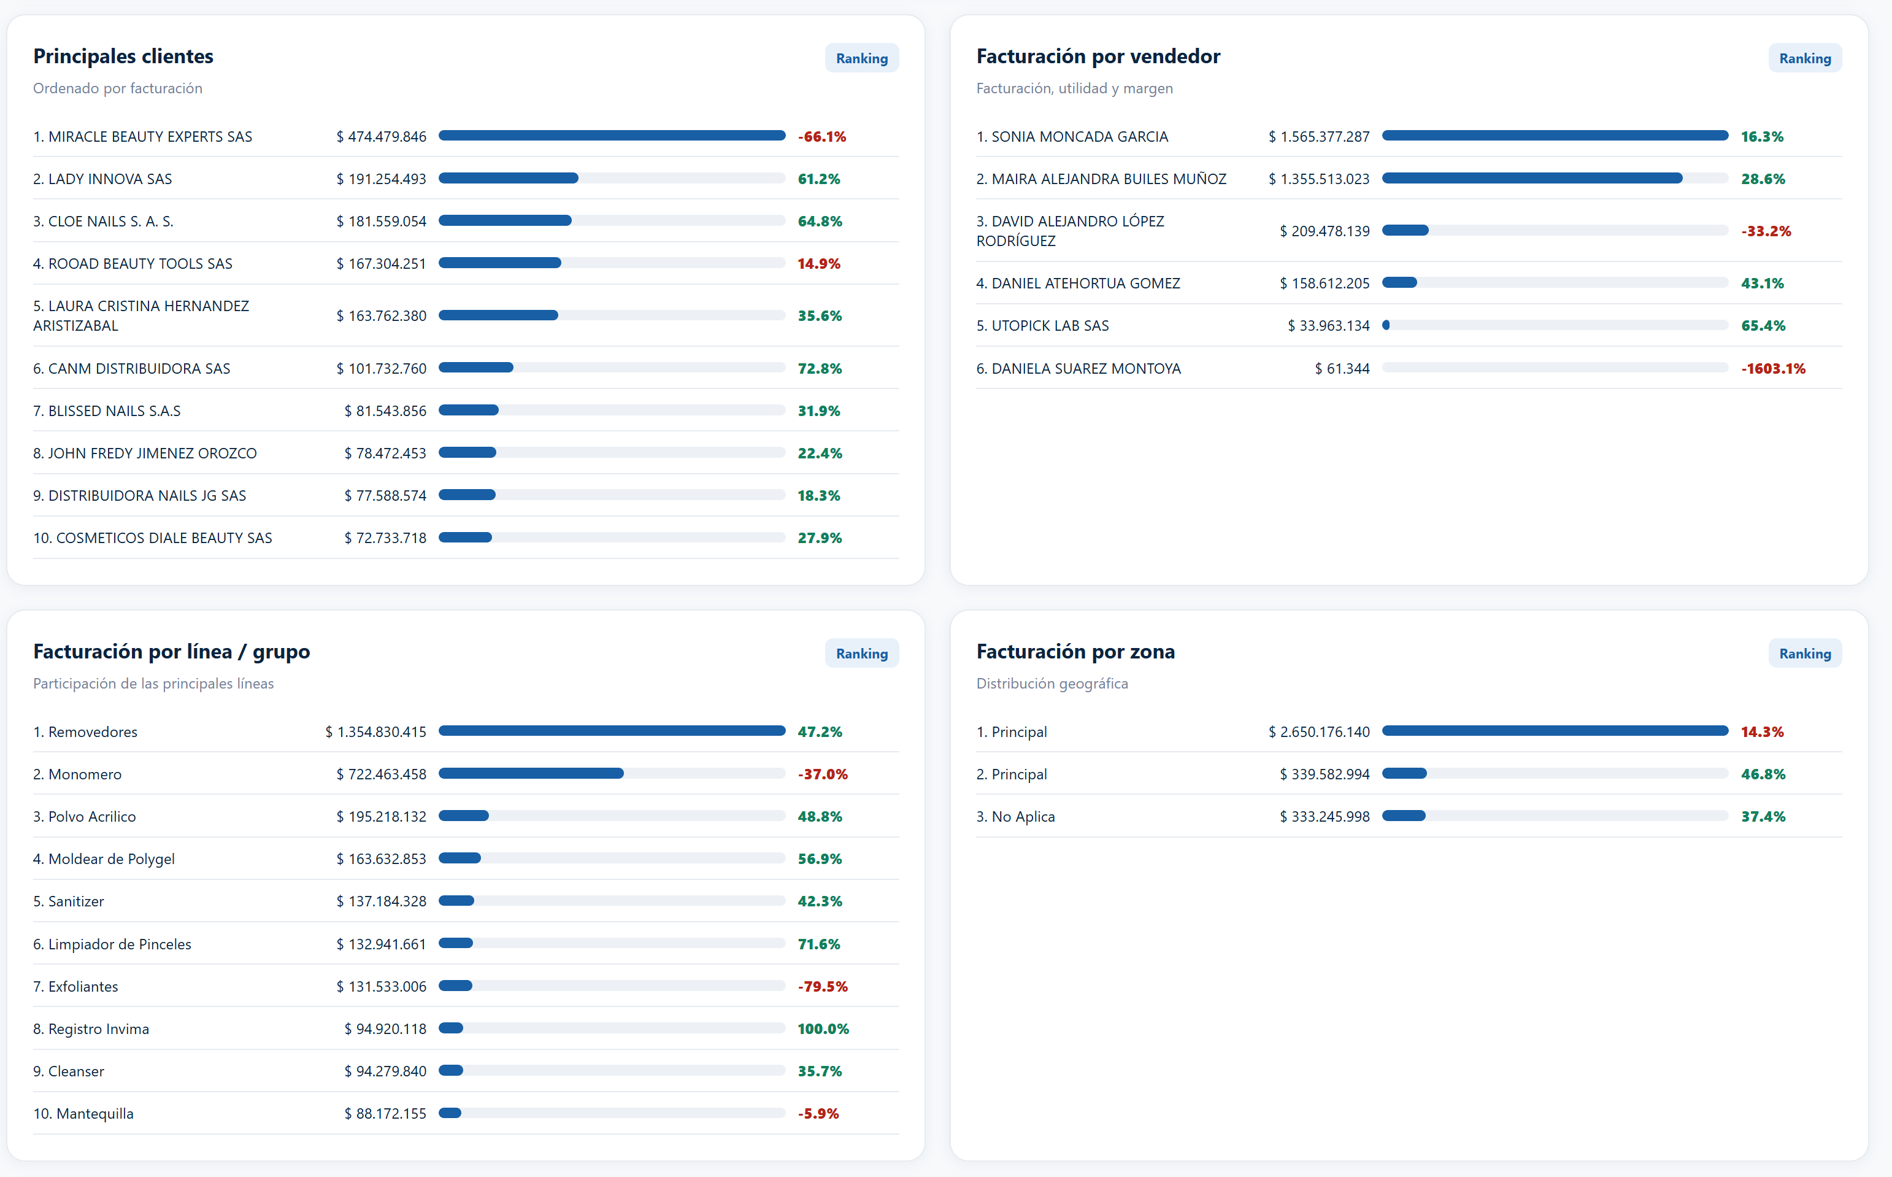Click client name LADY INNOVA SAS

click(110, 179)
